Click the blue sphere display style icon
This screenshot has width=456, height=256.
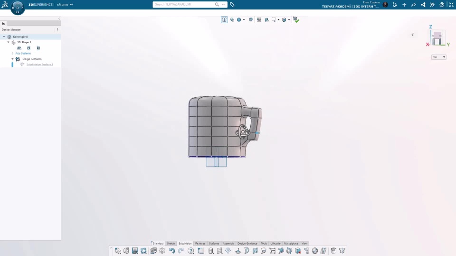[x=239, y=20]
